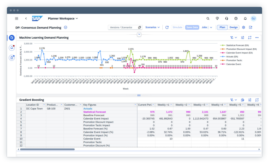The width and height of the screenshot is (269, 164).
Task: Select row header number 7
Action: [x=21, y=129]
